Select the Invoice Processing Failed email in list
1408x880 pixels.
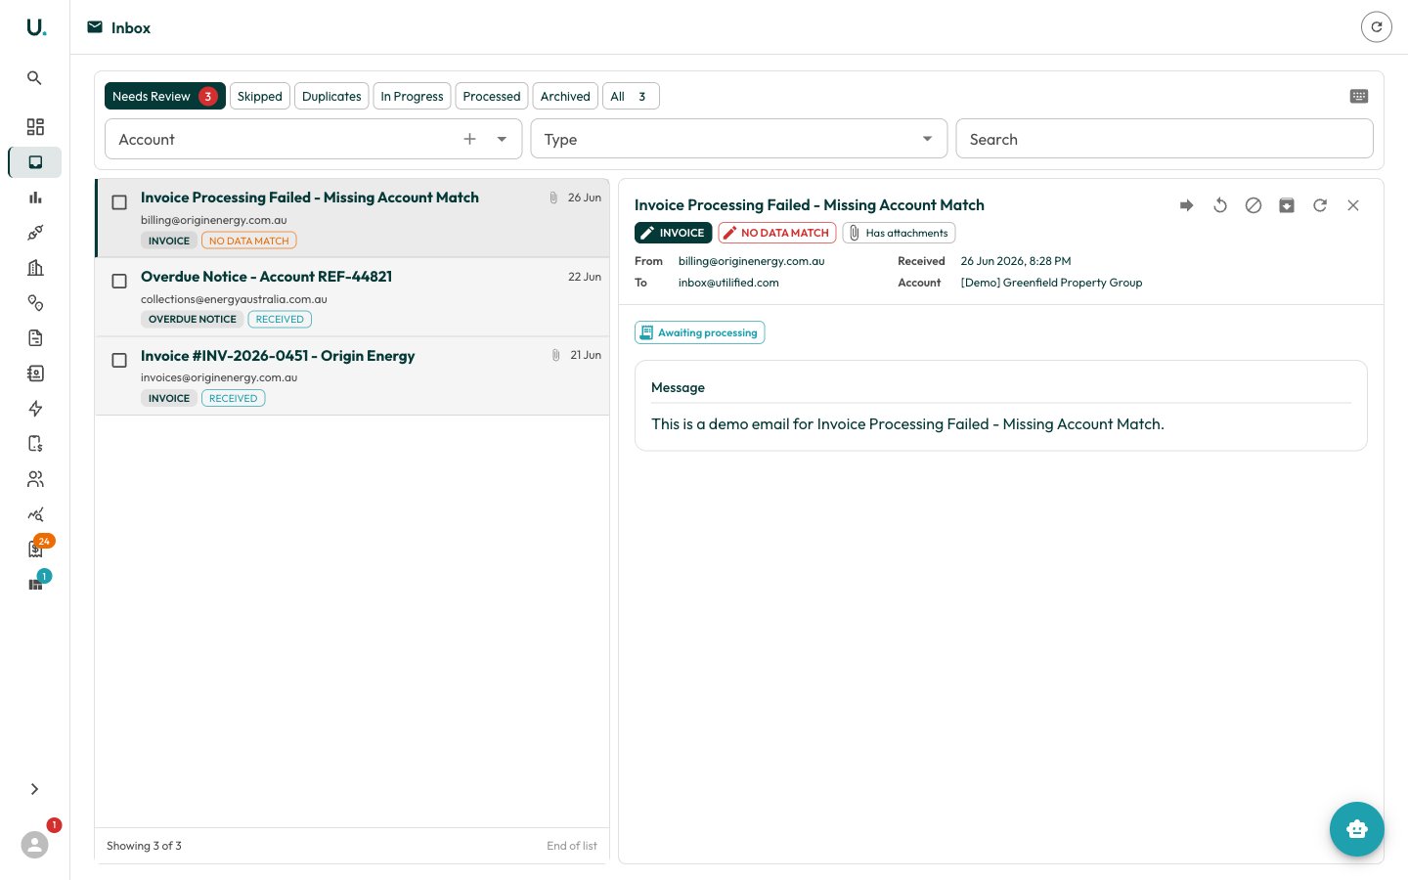(x=352, y=218)
